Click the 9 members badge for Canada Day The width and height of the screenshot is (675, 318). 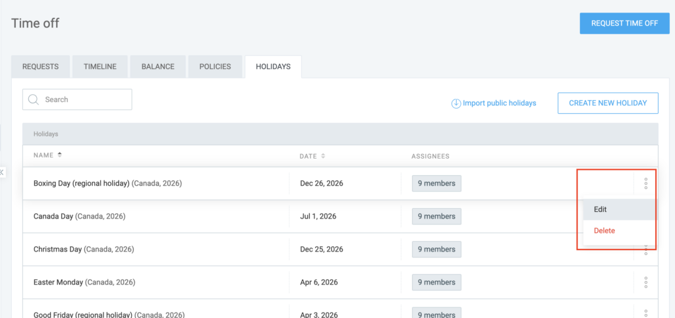[436, 217]
